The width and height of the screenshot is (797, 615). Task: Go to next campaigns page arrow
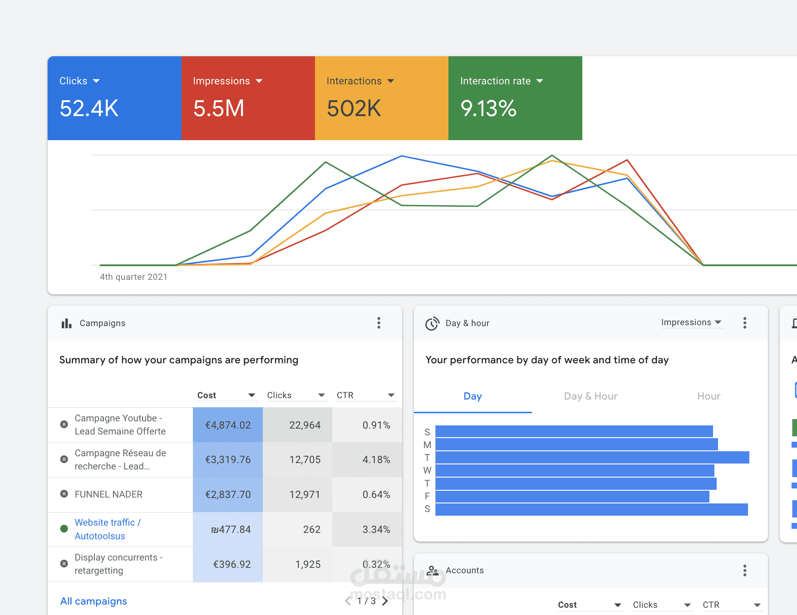point(385,601)
